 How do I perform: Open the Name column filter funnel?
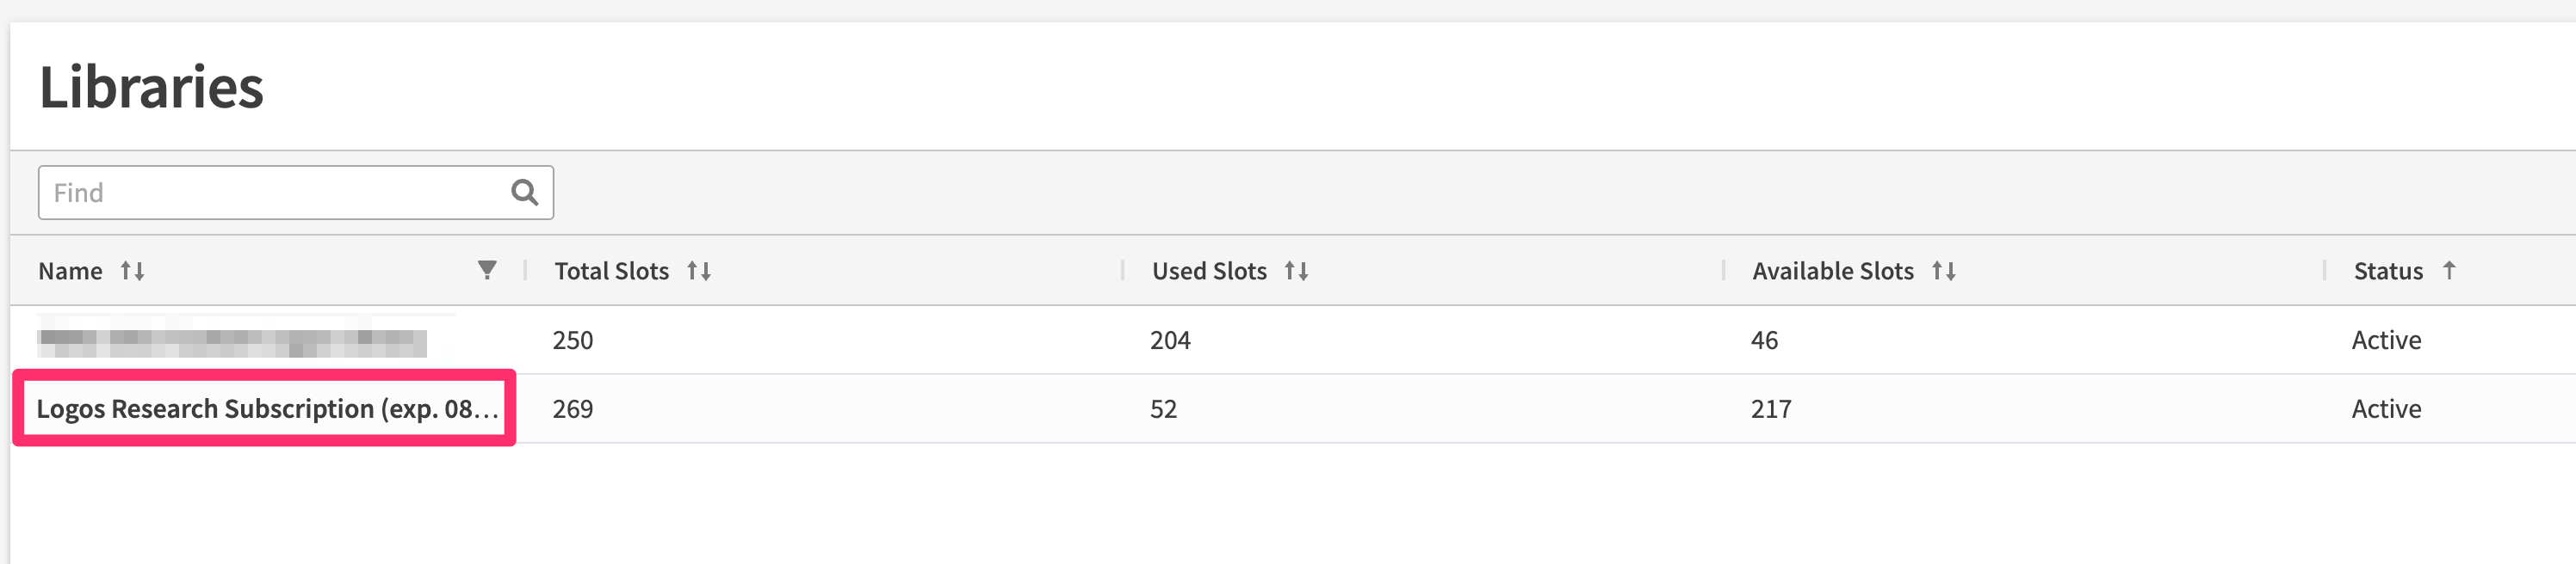click(487, 269)
